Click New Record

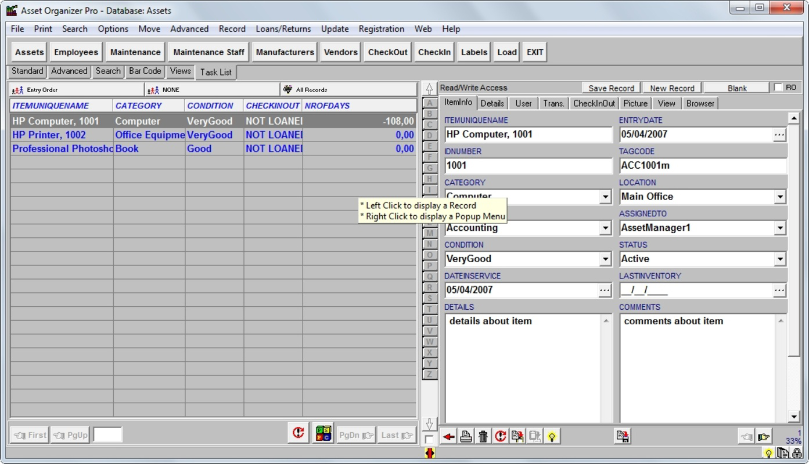pyautogui.click(x=672, y=88)
